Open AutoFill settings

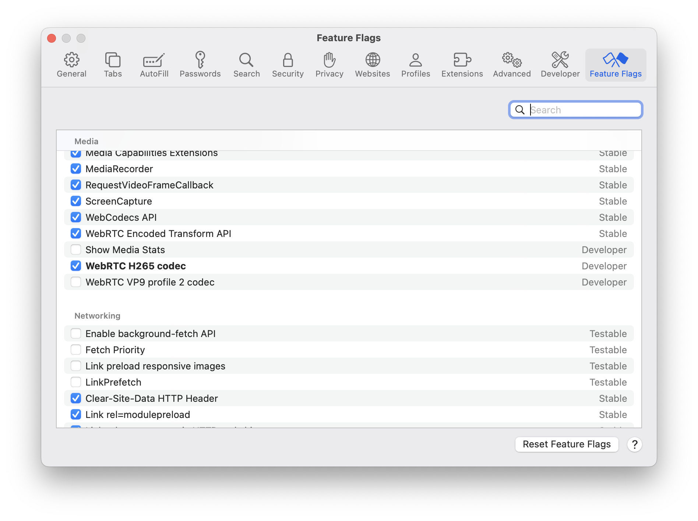coord(154,65)
